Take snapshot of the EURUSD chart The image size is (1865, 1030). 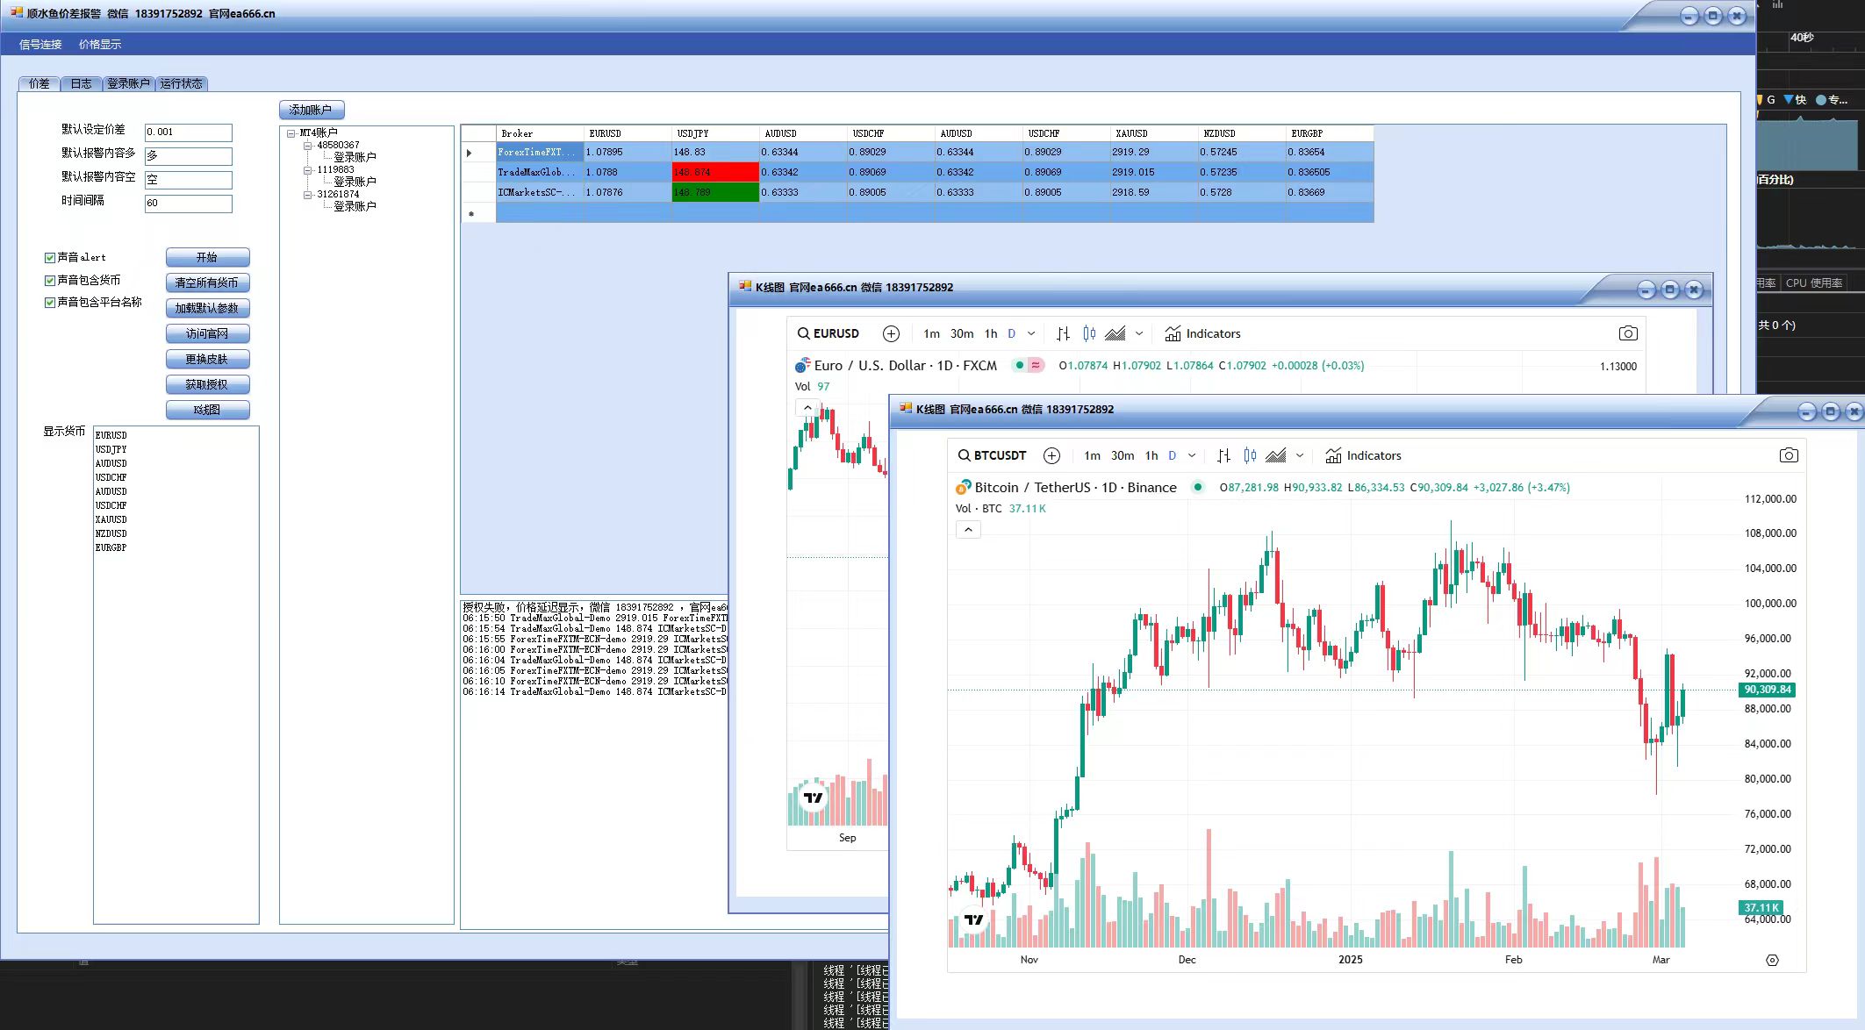point(1627,333)
